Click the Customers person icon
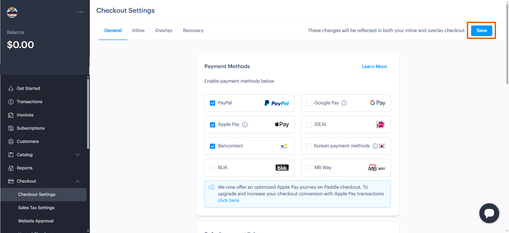Screen dimensions: 509x233 [11, 142]
